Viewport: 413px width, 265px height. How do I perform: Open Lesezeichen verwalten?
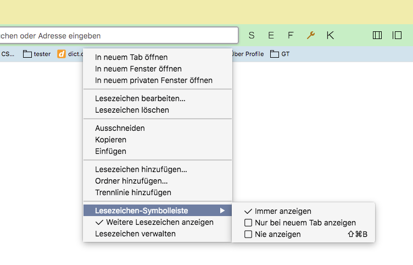pos(135,234)
